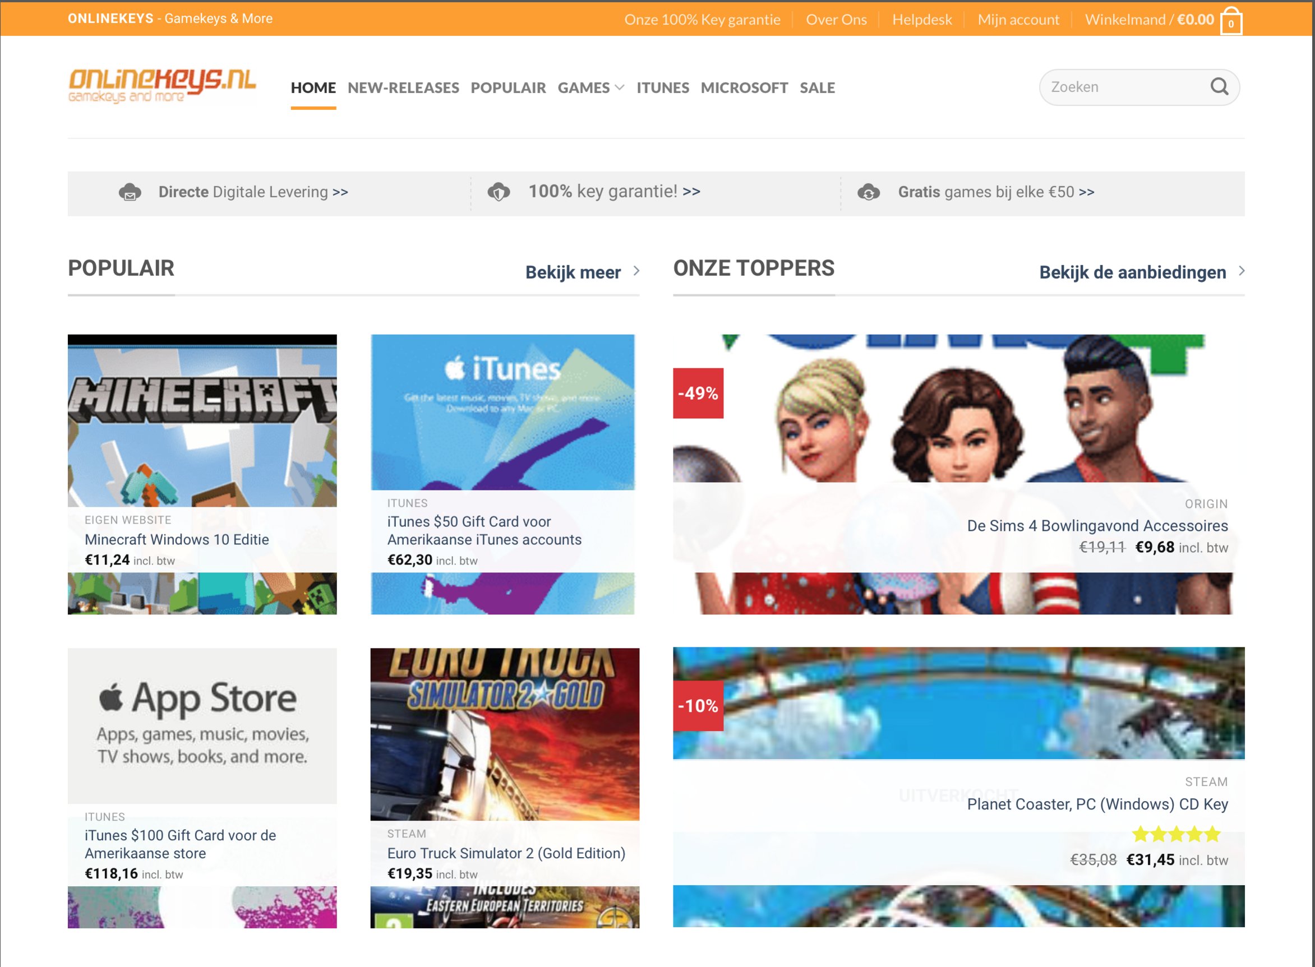
Task: Go to Mijn account
Action: click(1018, 19)
